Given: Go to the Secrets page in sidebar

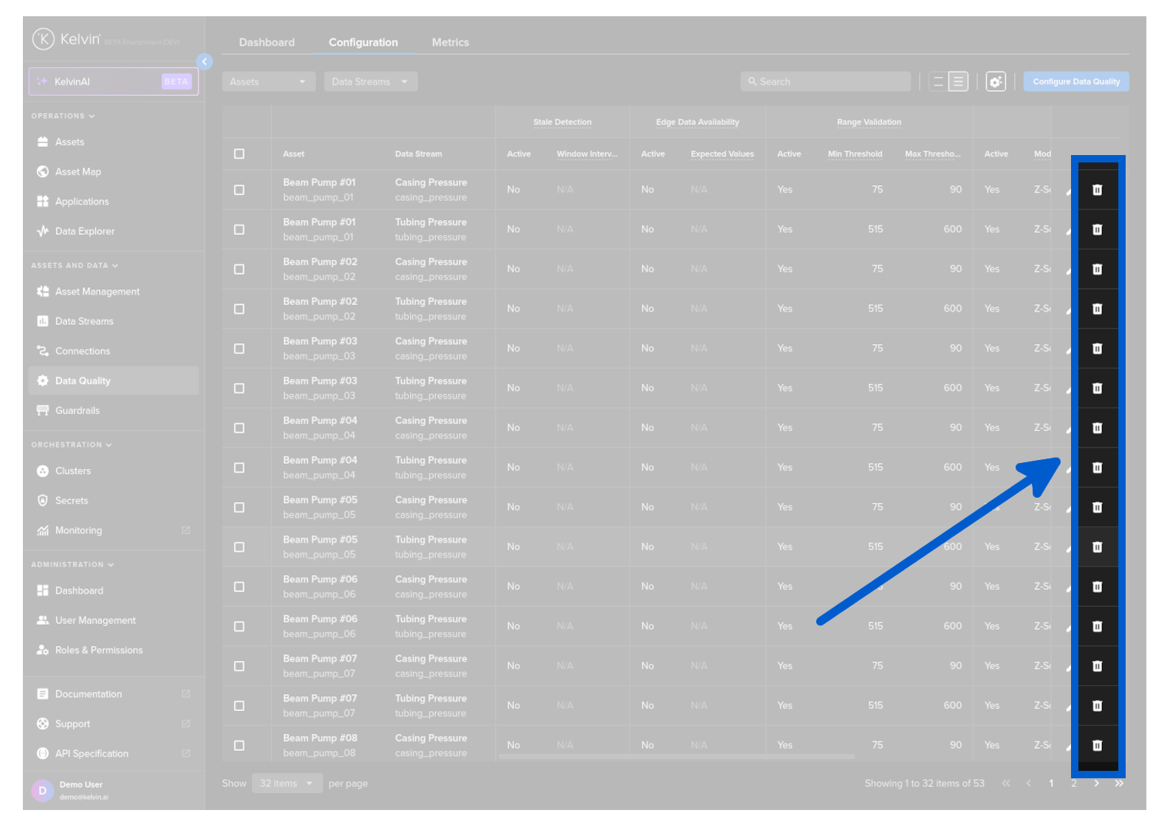Looking at the screenshot, I should point(71,501).
